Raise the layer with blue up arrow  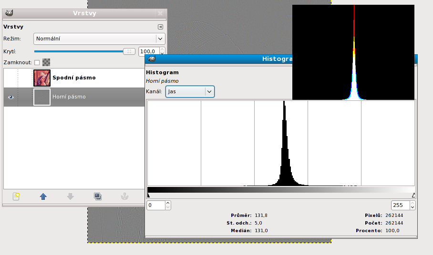pyautogui.click(x=43, y=196)
